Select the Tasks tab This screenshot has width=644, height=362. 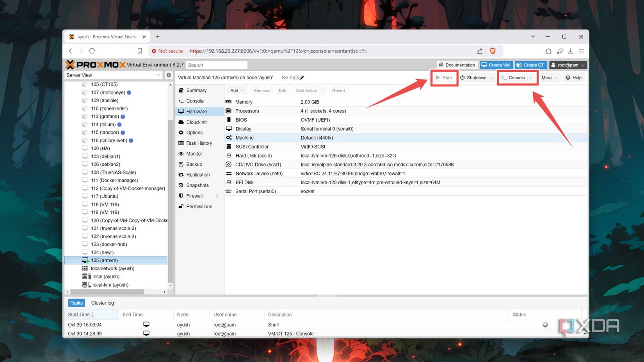tap(76, 303)
